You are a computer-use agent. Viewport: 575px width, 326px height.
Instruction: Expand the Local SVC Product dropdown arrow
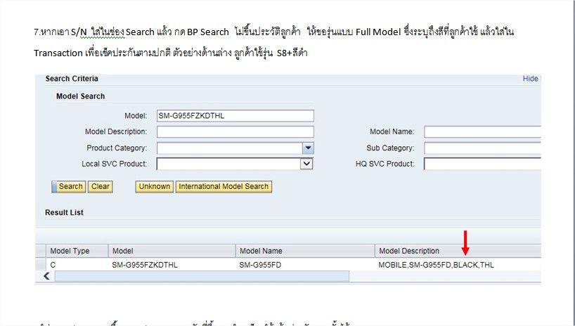tap(306, 164)
